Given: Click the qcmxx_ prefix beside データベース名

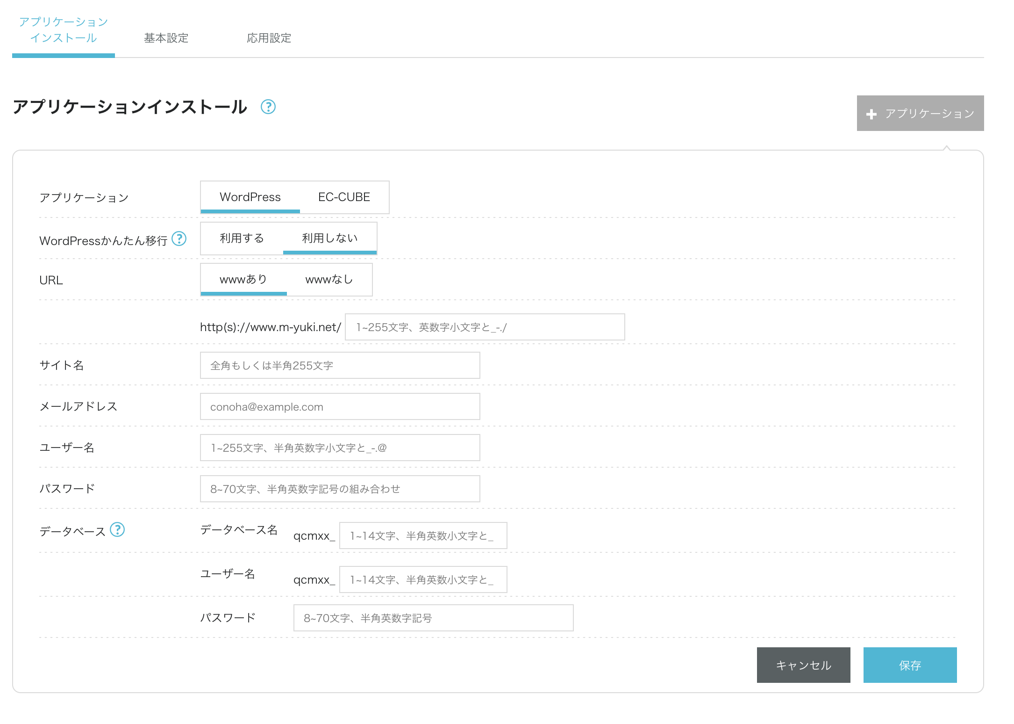Looking at the screenshot, I should (x=314, y=536).
